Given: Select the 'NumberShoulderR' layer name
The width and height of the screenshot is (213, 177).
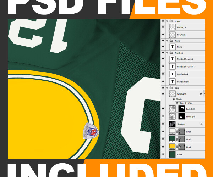Looking at the screenshot, I should (185, 67).
